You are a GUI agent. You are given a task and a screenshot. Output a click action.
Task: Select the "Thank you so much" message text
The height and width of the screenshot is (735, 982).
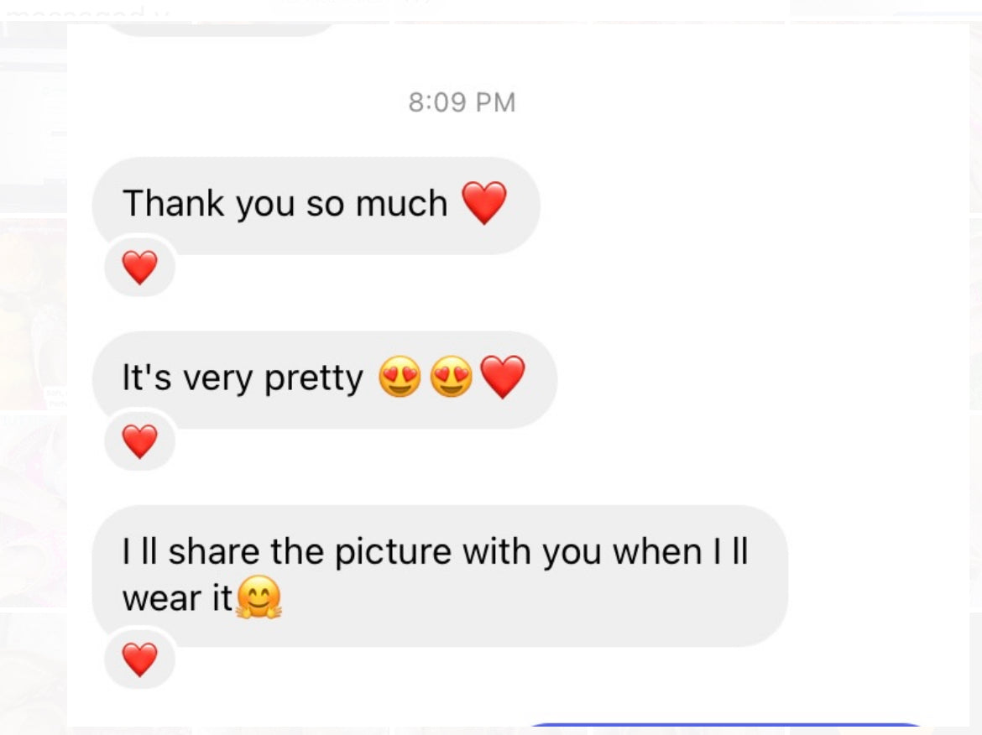click(x=285, y=204)
